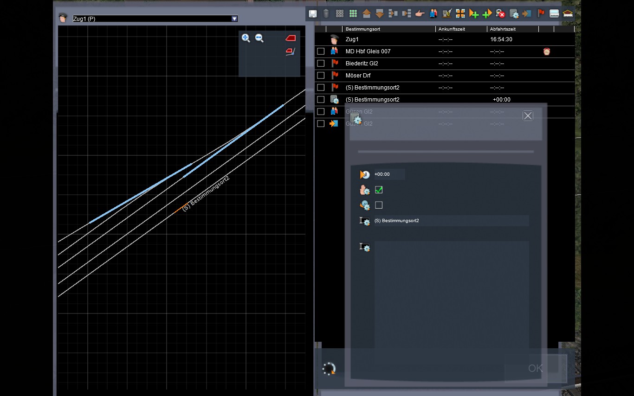Image resolution: width=634 pixels, height=396 pixels.
Task: Click the fuel pump toolbar icon
Action: (x=447, y=13)
